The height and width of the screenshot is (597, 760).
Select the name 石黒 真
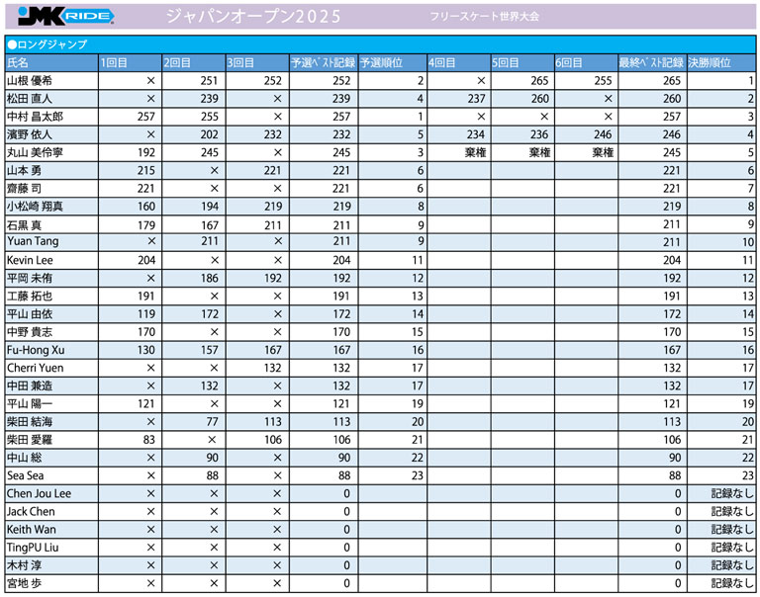point(24,225)
